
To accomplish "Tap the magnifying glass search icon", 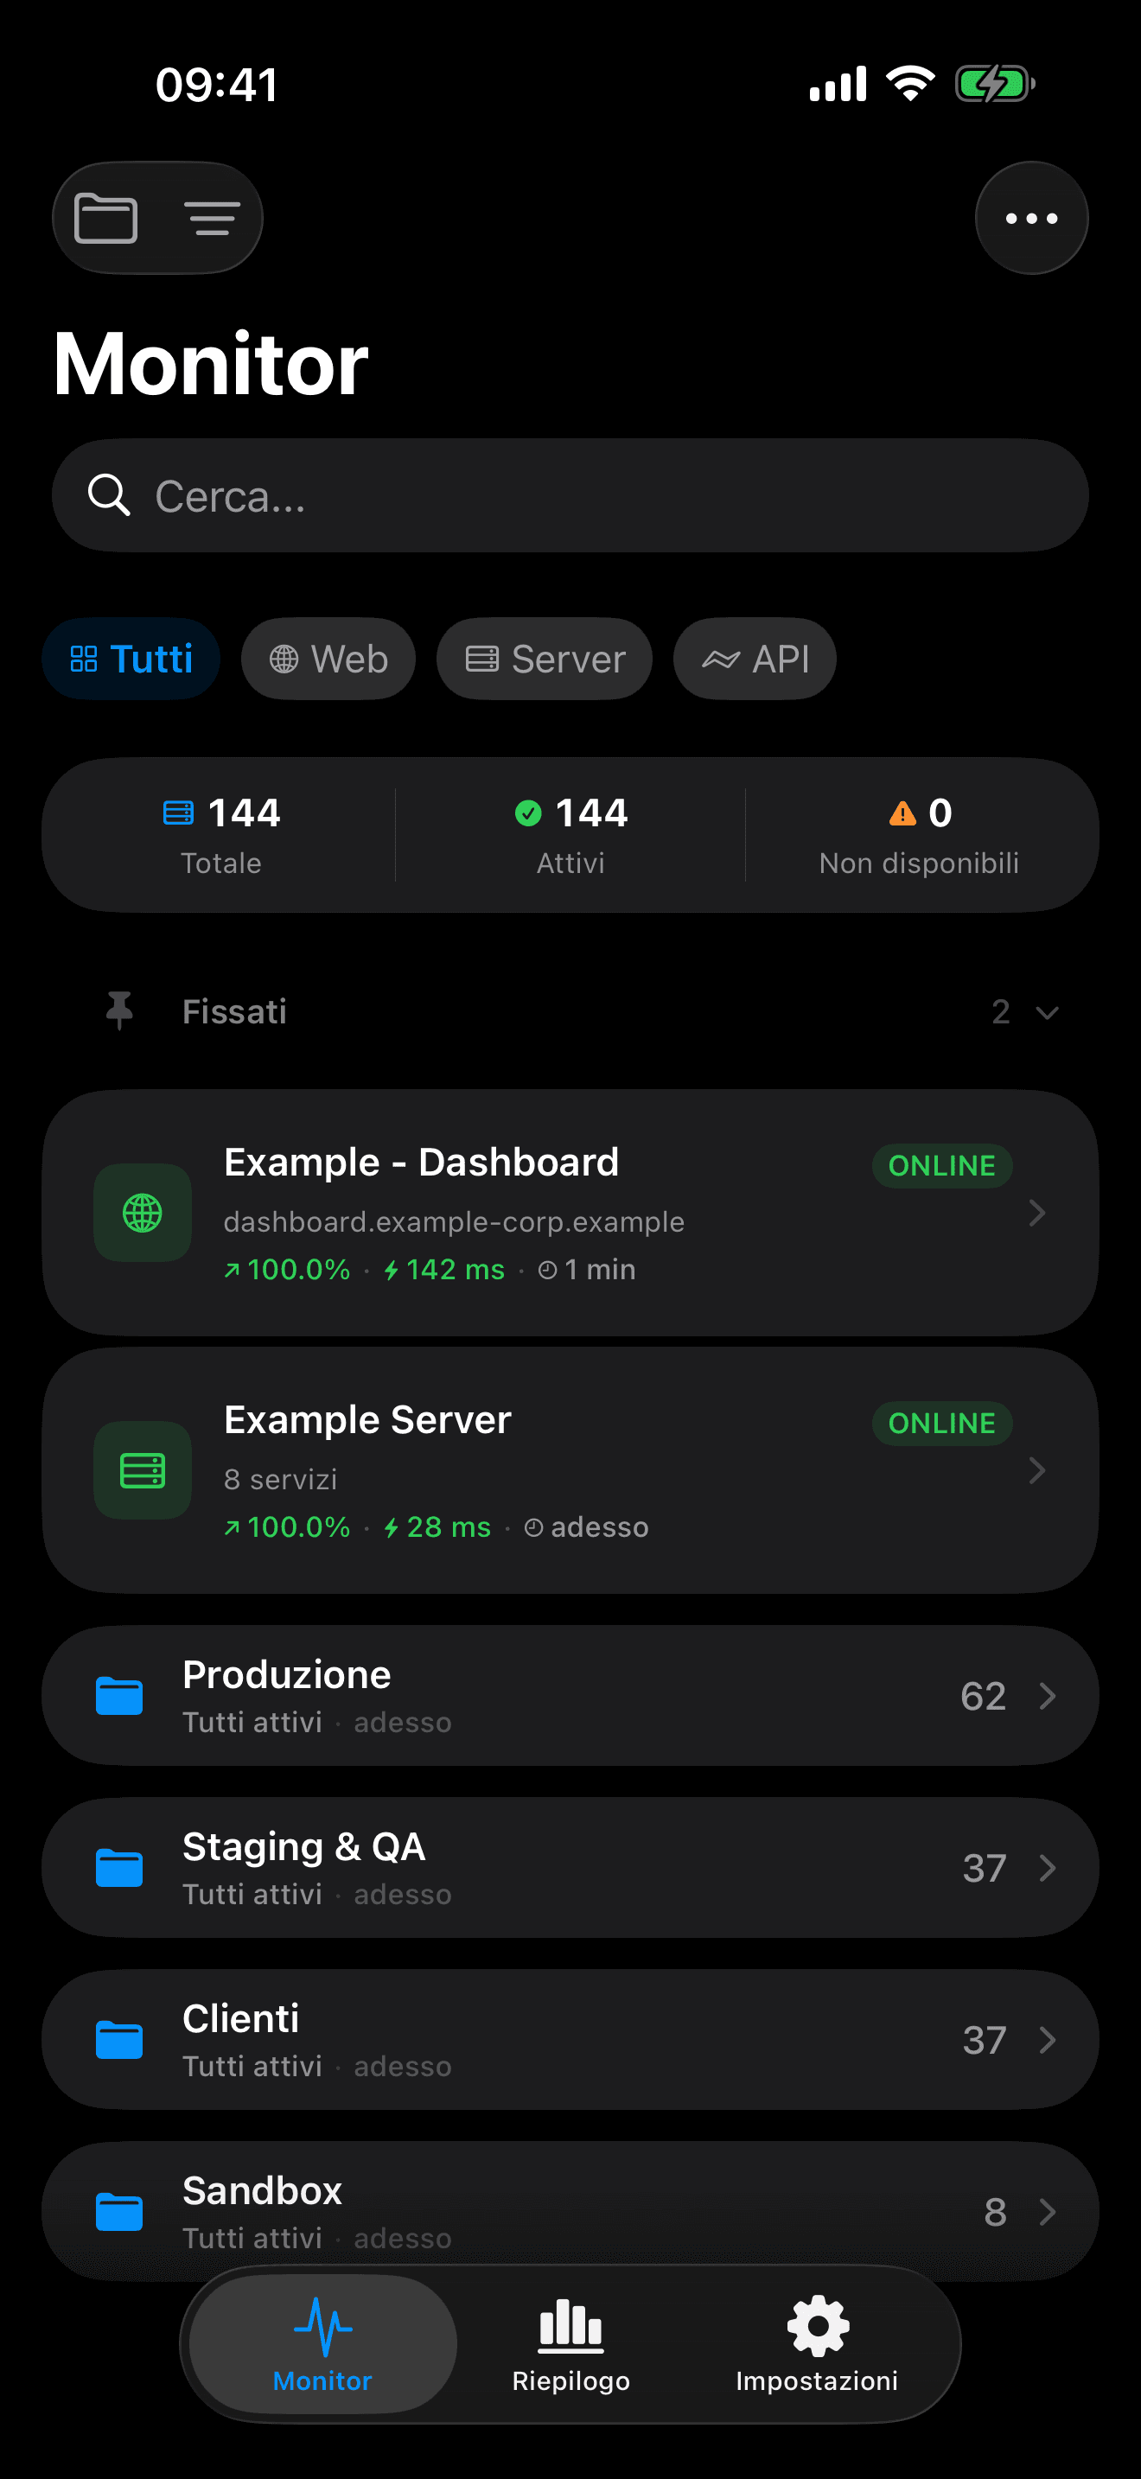I will [109, 495].
